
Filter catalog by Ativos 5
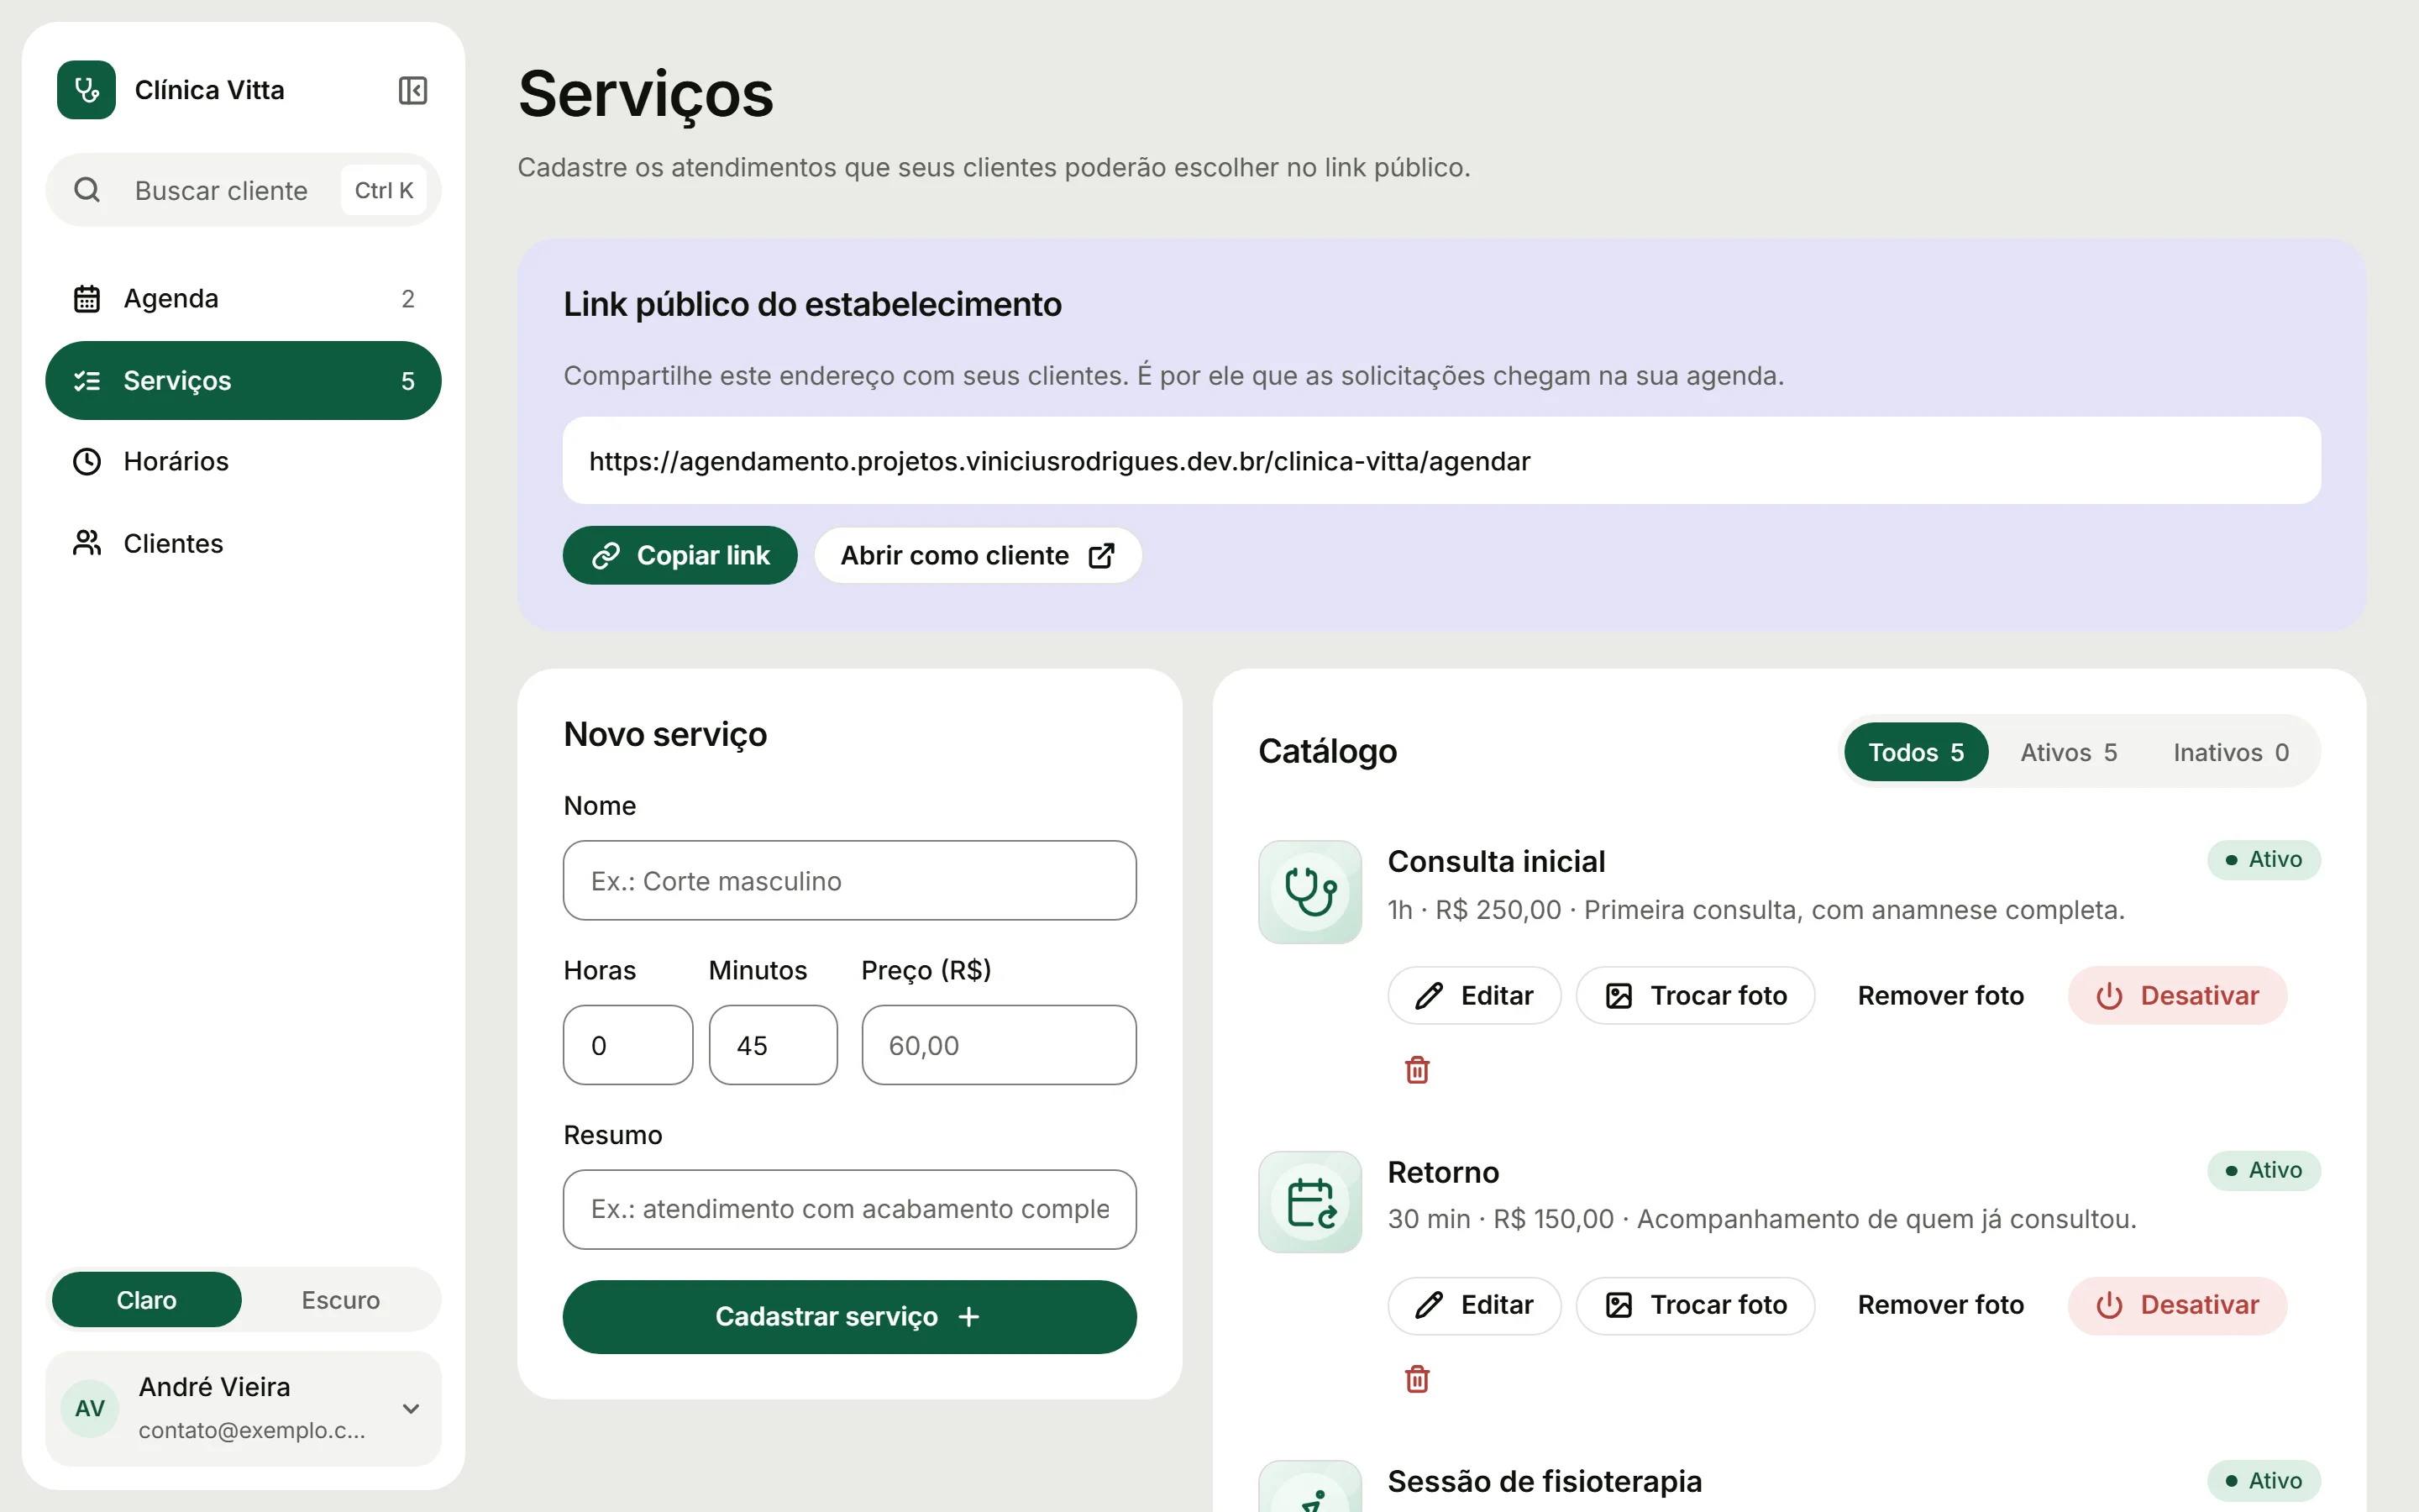[x=2068, y=752]
